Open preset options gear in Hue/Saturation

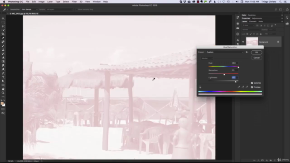point(246,53)
